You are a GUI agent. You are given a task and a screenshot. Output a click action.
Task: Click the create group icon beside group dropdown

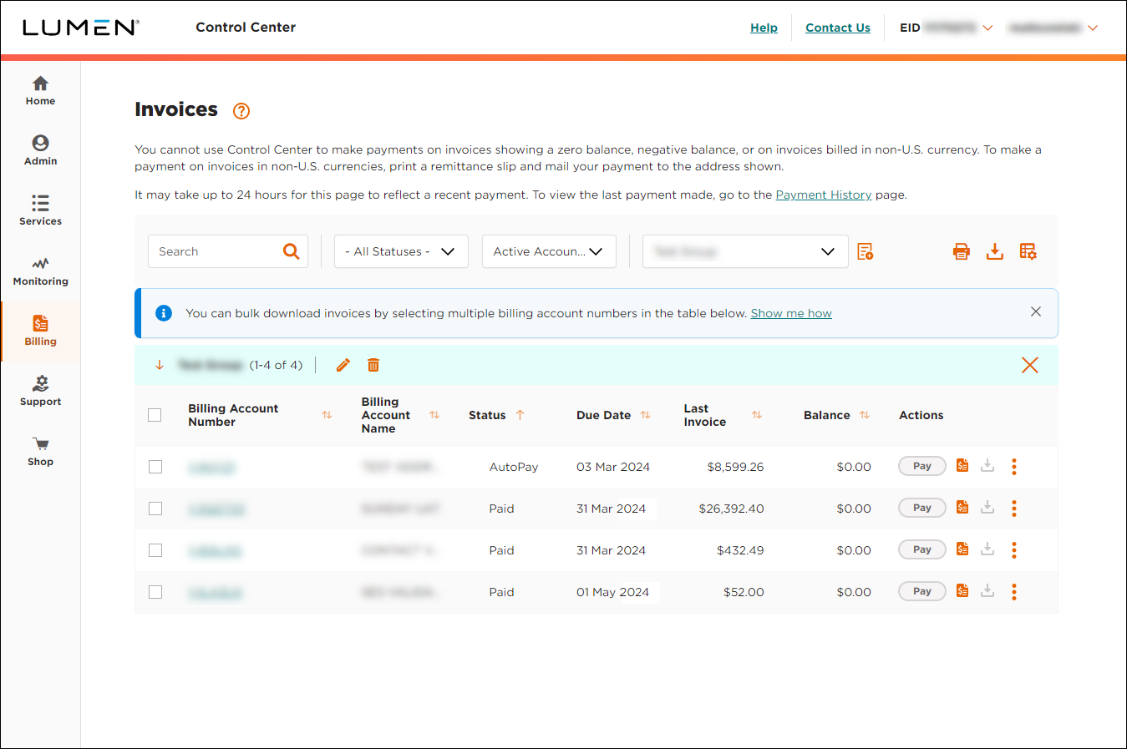[866, 251]
